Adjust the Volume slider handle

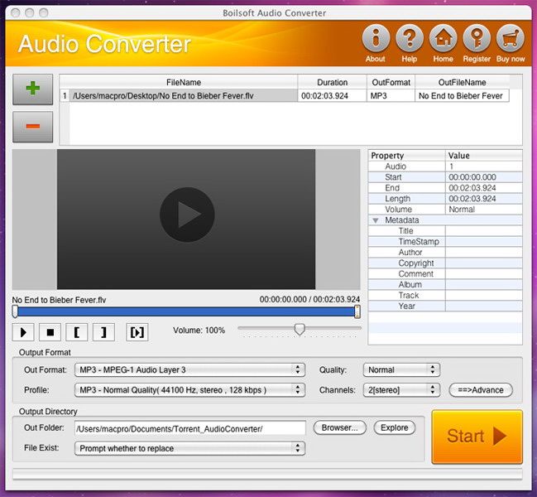[x=300, y=329]
